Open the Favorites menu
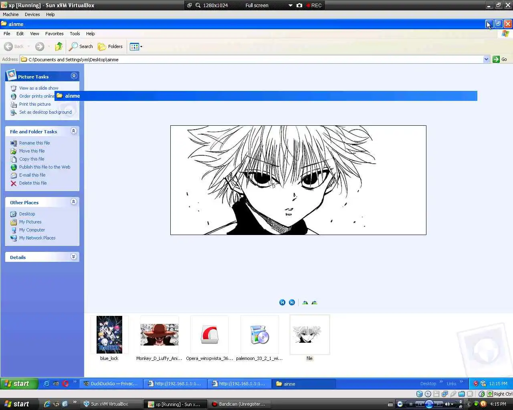The image size is (513, 410). point(54,34)
